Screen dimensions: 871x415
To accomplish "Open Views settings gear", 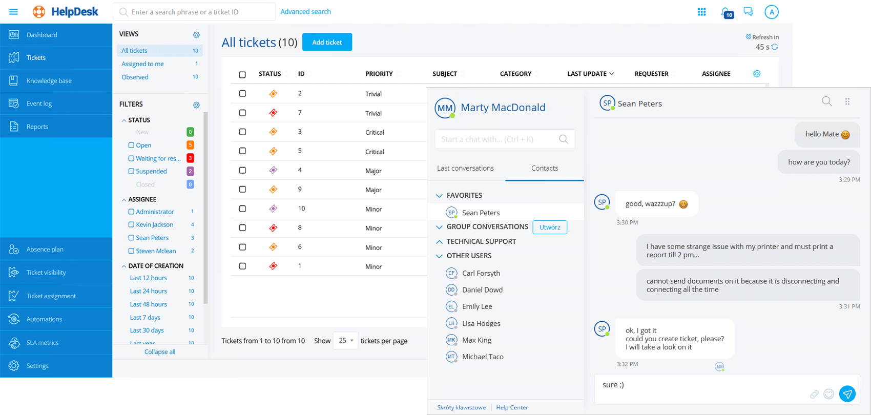I will click(x=196, y=35).
